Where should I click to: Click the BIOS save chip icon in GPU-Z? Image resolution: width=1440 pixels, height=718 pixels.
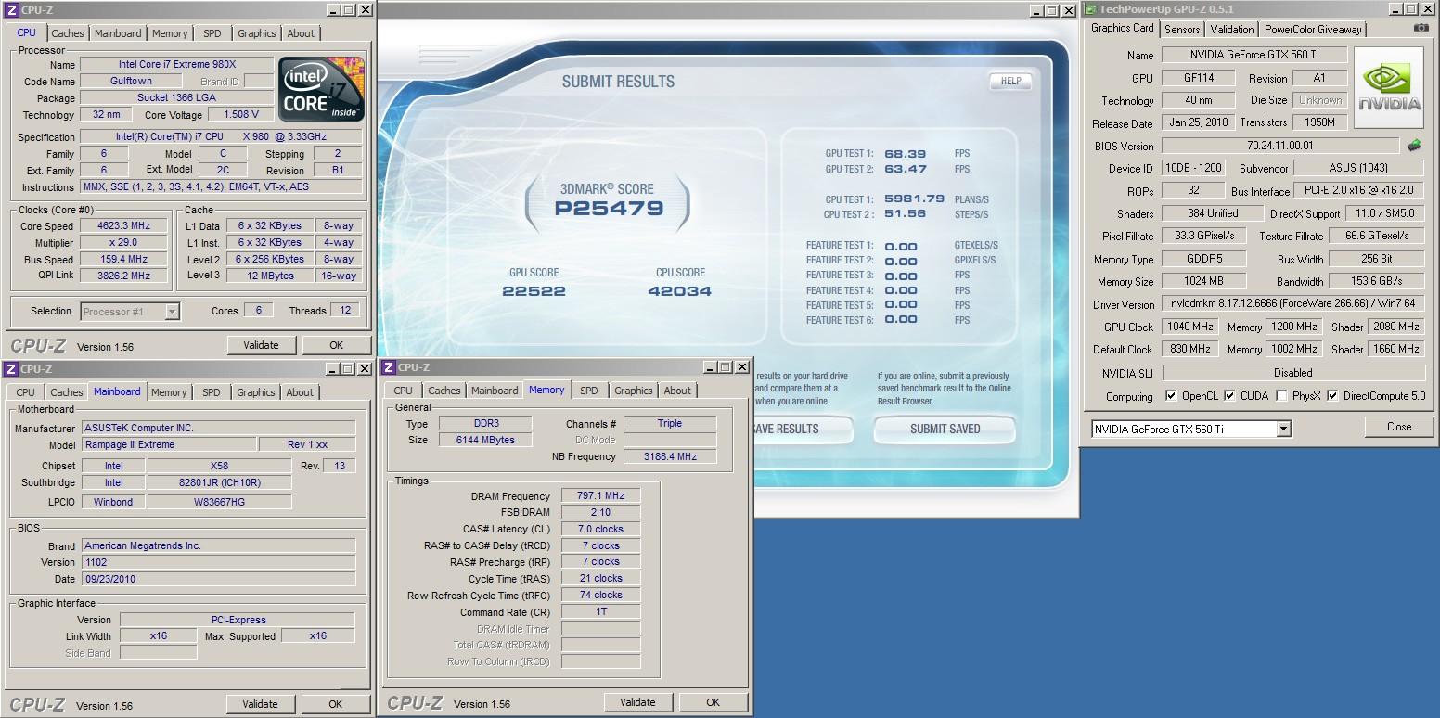click(1414, 146)
